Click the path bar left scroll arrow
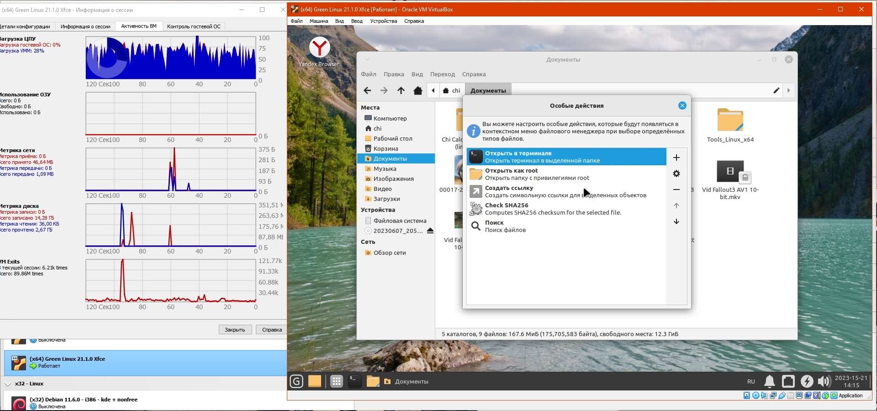 coord(433,90)
